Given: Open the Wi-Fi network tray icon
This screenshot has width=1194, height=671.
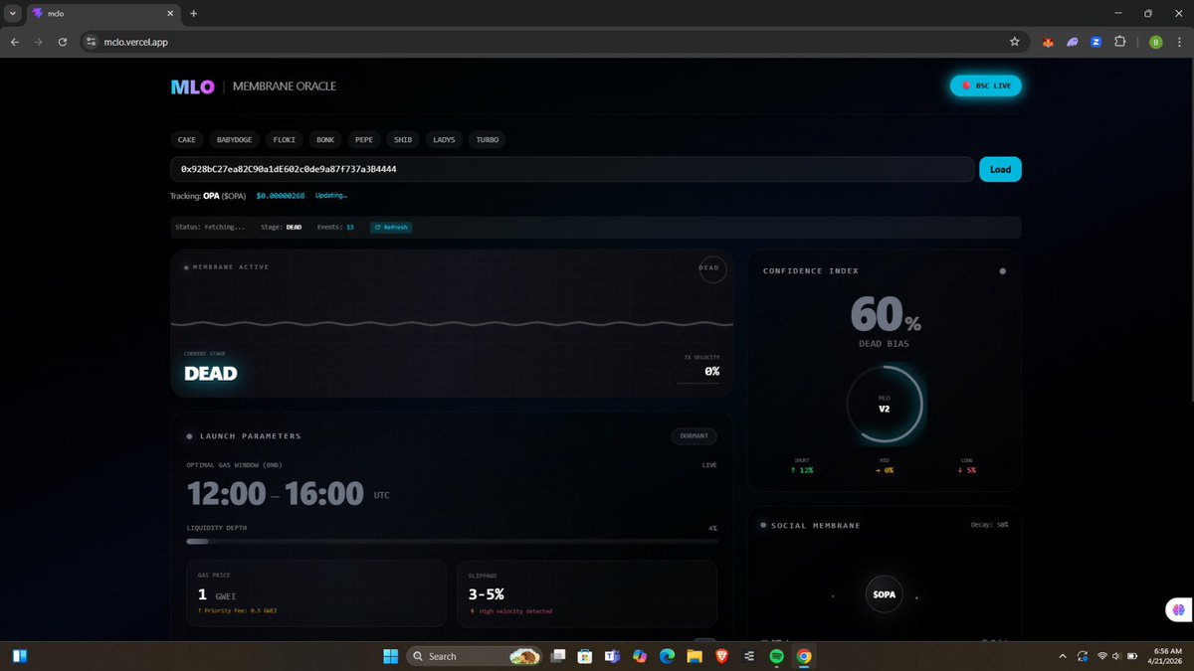Looking at the screenshot, I should coord(1101,655).
